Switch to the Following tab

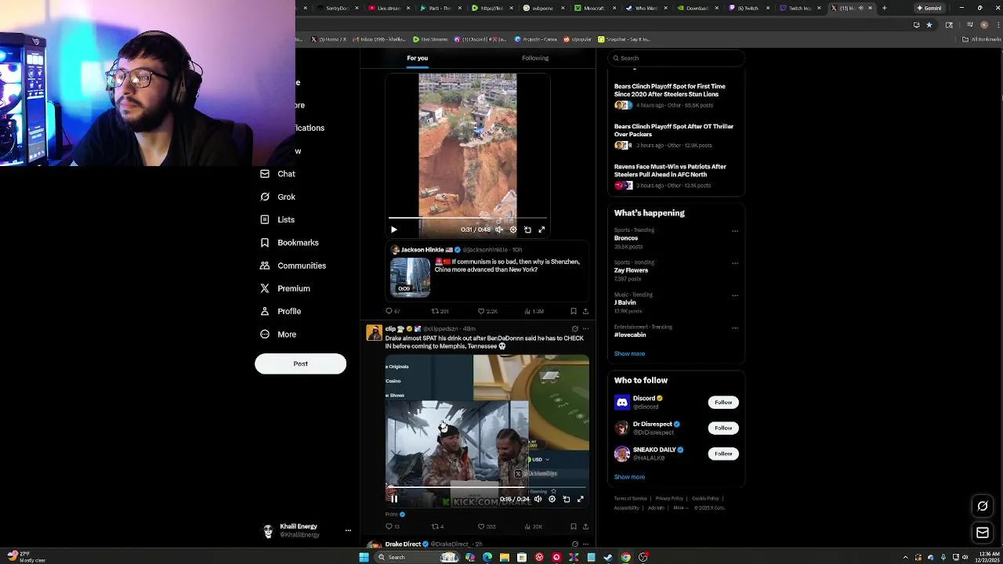[535, 58]
